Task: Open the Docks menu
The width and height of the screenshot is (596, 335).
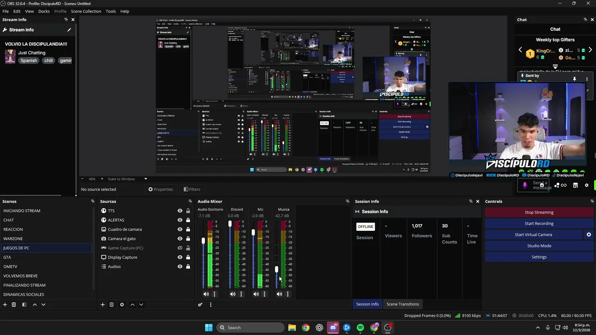Action: (44, 11)
